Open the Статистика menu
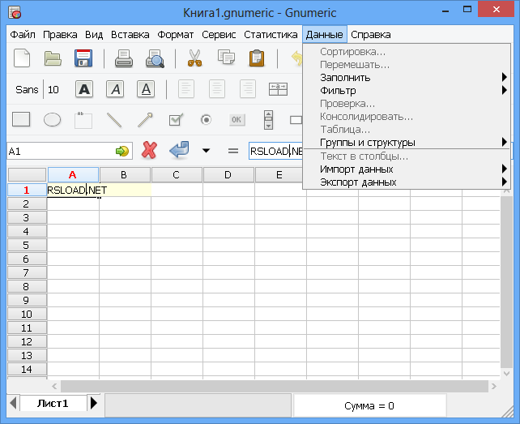Screen dimensions: 520x424 pos(271,35)
